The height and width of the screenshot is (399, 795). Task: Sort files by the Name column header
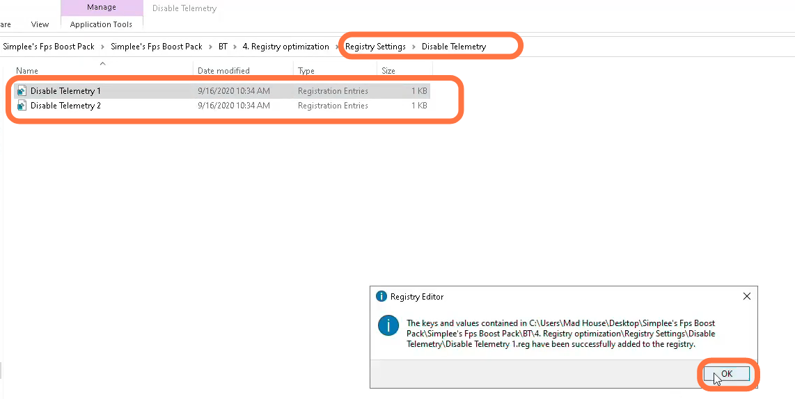coord(28,71)
